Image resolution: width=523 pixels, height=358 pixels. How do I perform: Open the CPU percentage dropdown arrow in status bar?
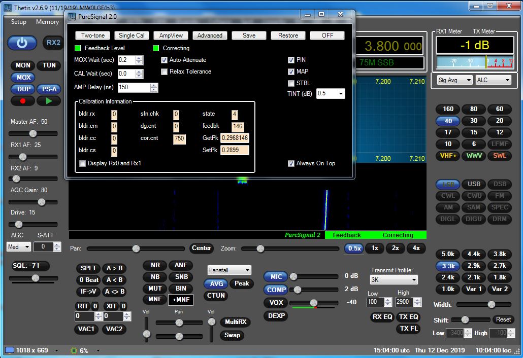pos(98,350)
